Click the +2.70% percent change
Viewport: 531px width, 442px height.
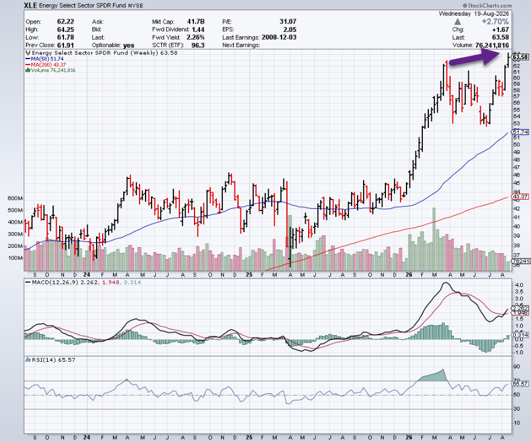pos(495,22)
